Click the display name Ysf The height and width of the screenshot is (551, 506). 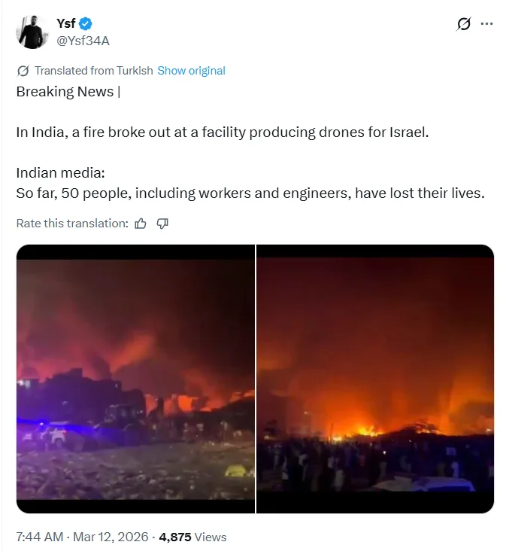[66, 24]
